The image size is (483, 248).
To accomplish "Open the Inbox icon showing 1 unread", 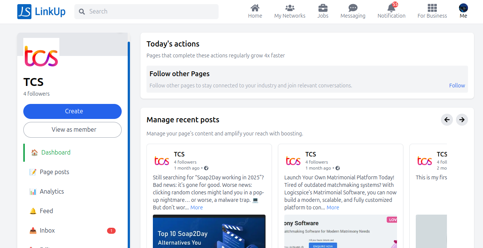I will 33,230.
